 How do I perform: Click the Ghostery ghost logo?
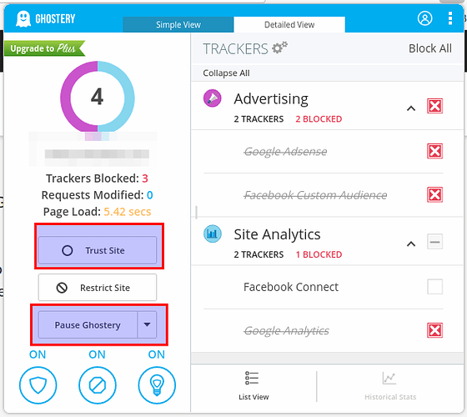coord(23,18)
